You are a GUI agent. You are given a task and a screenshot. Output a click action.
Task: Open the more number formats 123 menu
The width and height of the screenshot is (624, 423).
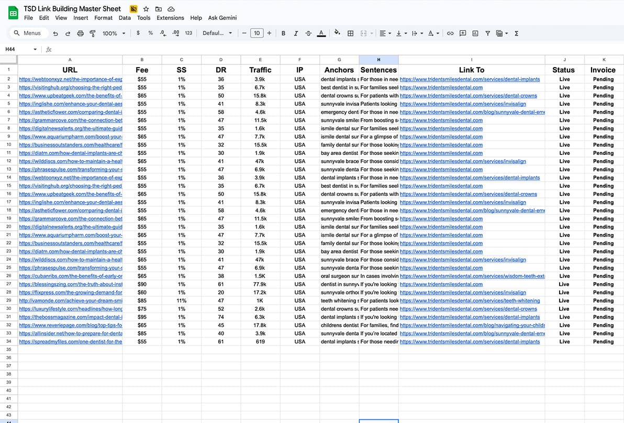188,33
